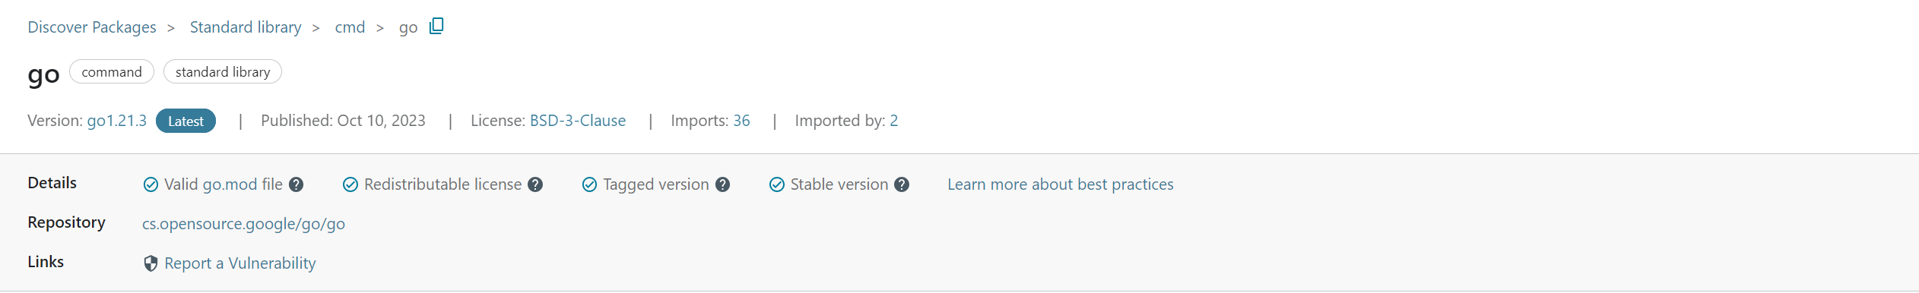Click the shield icon beside Report a Vulnerability
The width and height of the screenshot is (1919, 293).
tap(151, 263)
